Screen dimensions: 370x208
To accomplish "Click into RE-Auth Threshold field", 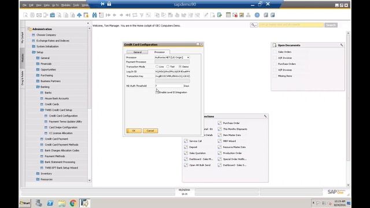I will coord(169,86).
